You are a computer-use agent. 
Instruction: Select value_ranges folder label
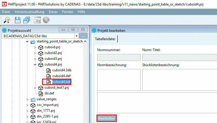pos(47,99)
